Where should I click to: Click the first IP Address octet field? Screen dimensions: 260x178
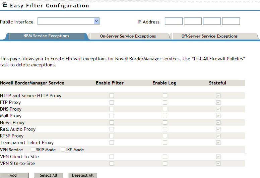[174, 21]
